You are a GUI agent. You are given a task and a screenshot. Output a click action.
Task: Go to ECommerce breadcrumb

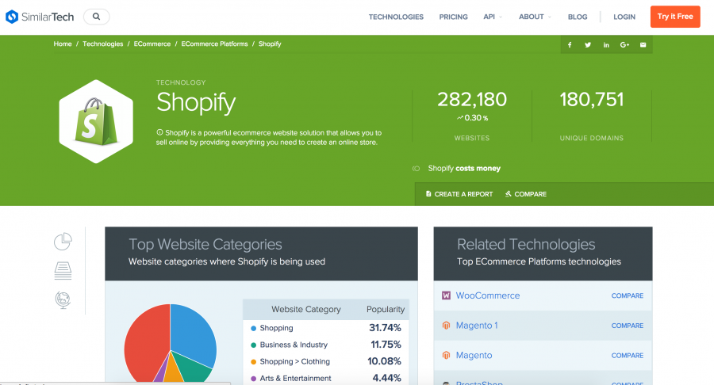[152, 44]
